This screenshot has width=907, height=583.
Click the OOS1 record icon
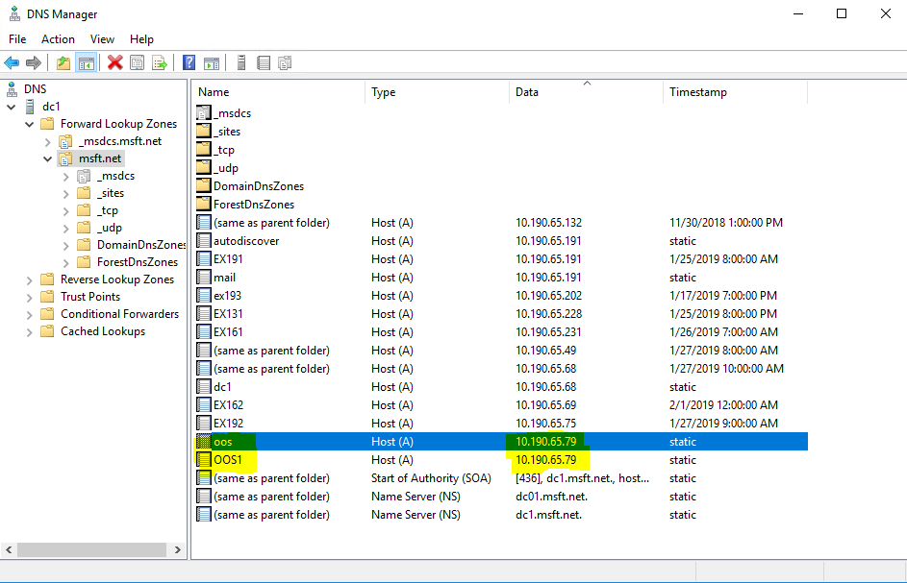203,460
